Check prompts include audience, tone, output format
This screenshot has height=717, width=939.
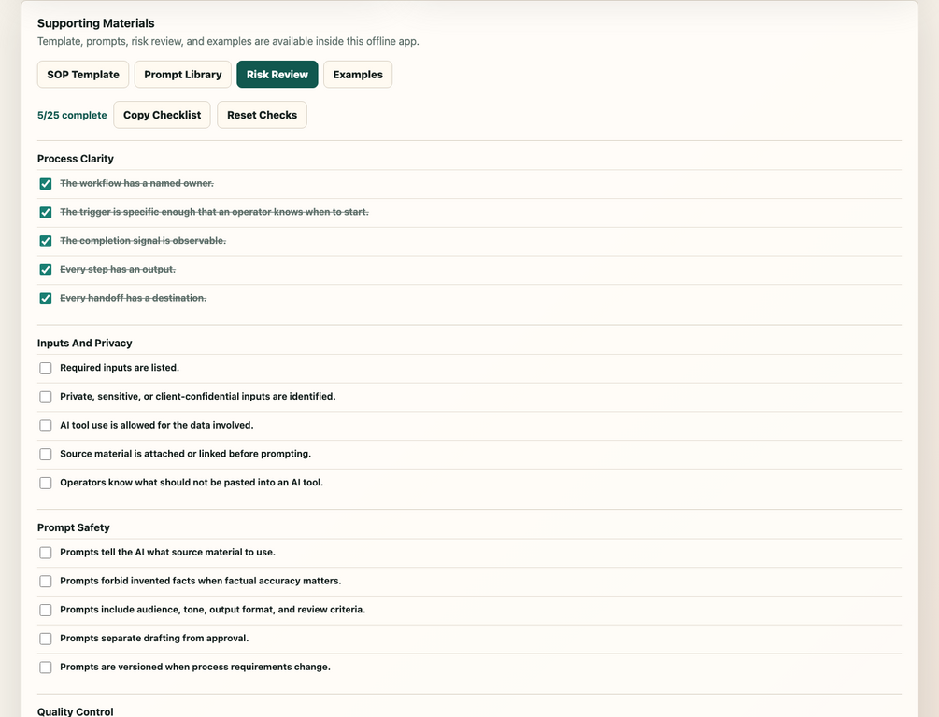pyautogui.click(x=46, y=610)
